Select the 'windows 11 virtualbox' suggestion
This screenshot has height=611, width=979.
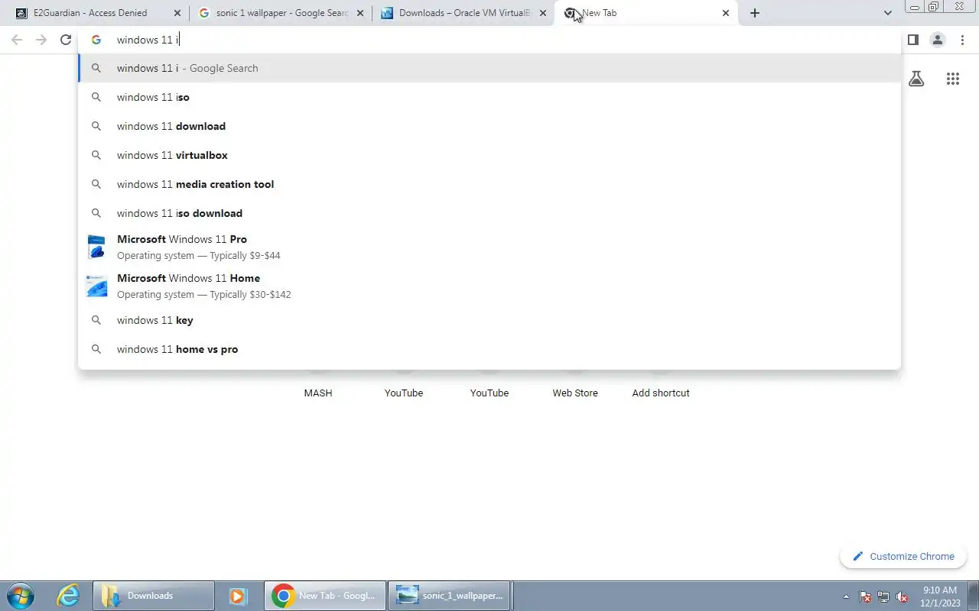[489, 155]
